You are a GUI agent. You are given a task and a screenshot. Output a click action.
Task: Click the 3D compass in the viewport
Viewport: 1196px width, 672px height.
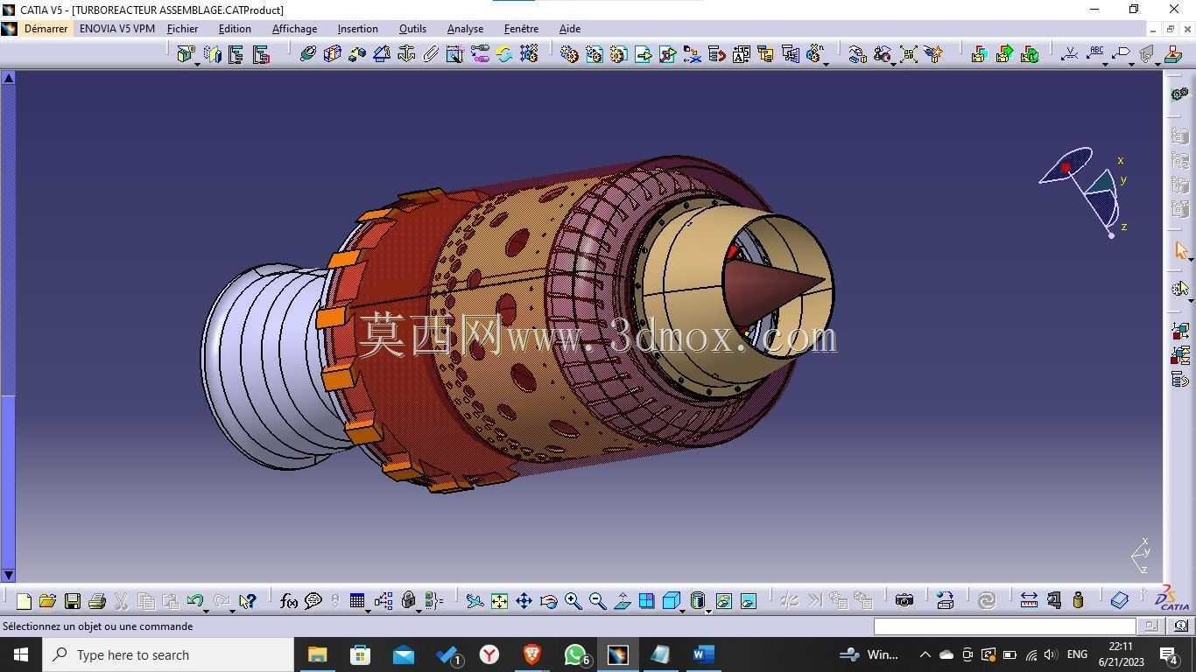click(1084, 191)
